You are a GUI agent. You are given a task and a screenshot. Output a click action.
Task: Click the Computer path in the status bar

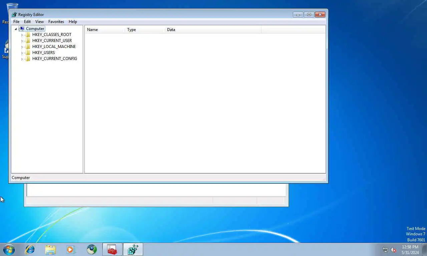(x=21, y=178)
